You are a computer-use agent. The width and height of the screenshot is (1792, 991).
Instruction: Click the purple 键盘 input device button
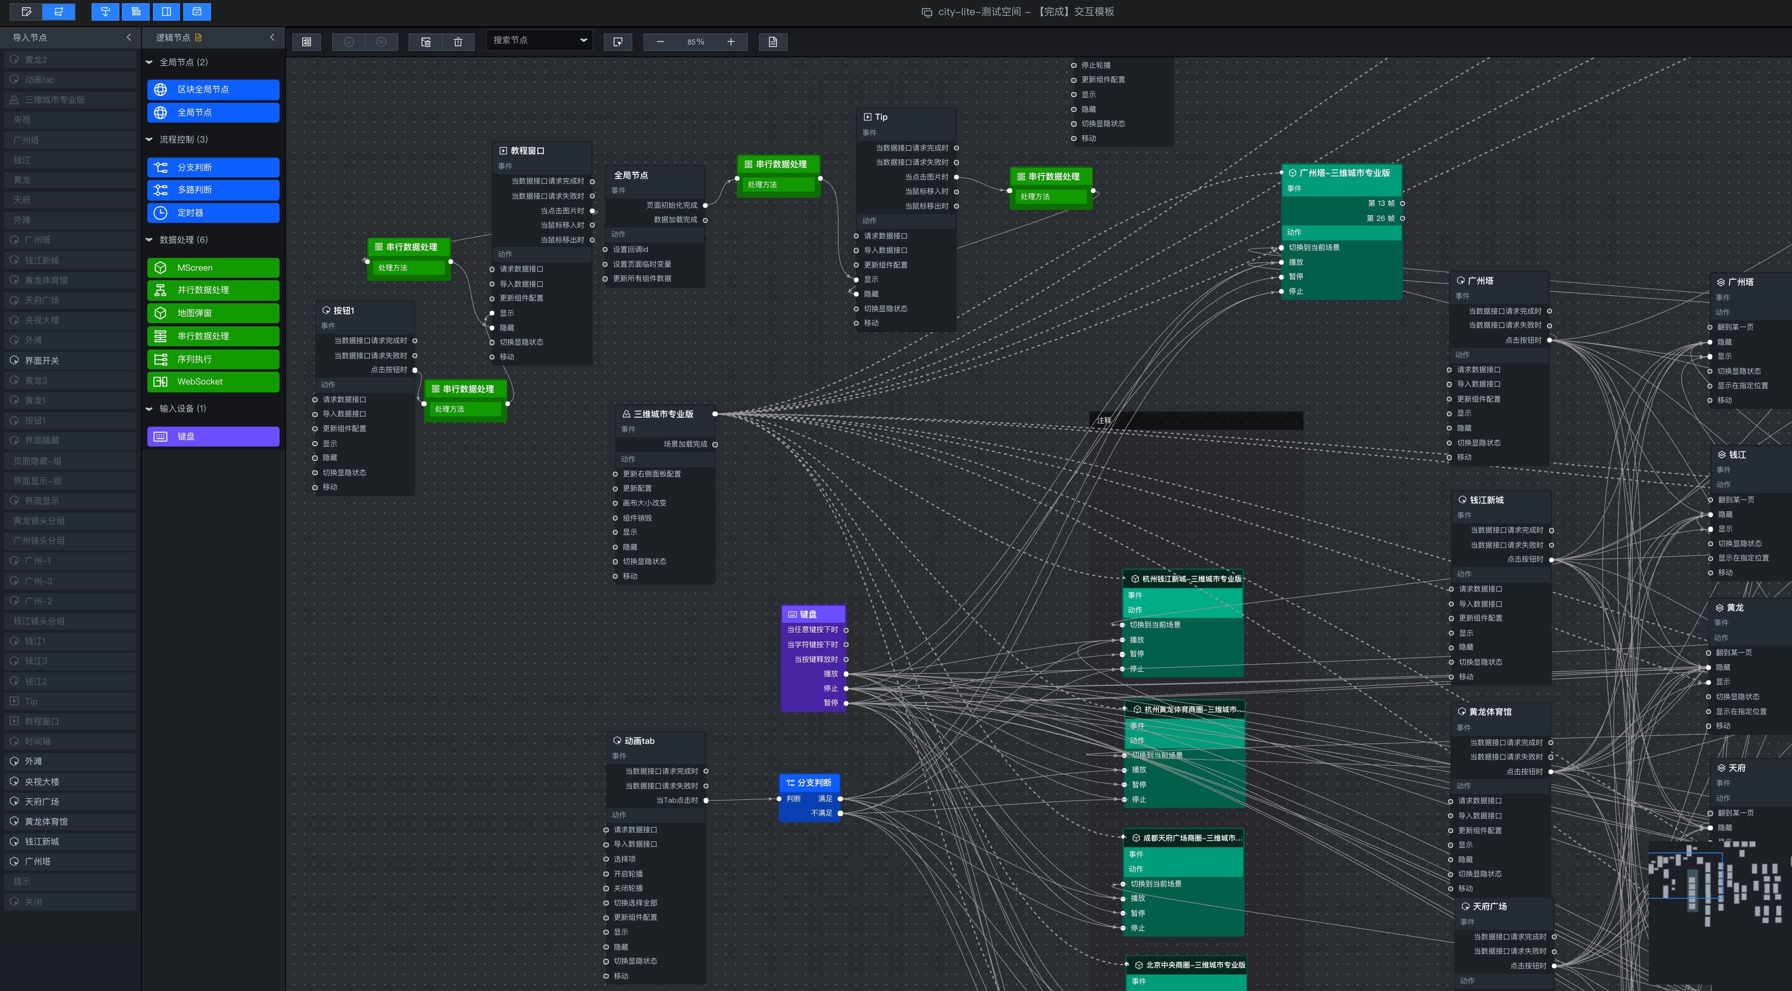(x=213, y=436)
